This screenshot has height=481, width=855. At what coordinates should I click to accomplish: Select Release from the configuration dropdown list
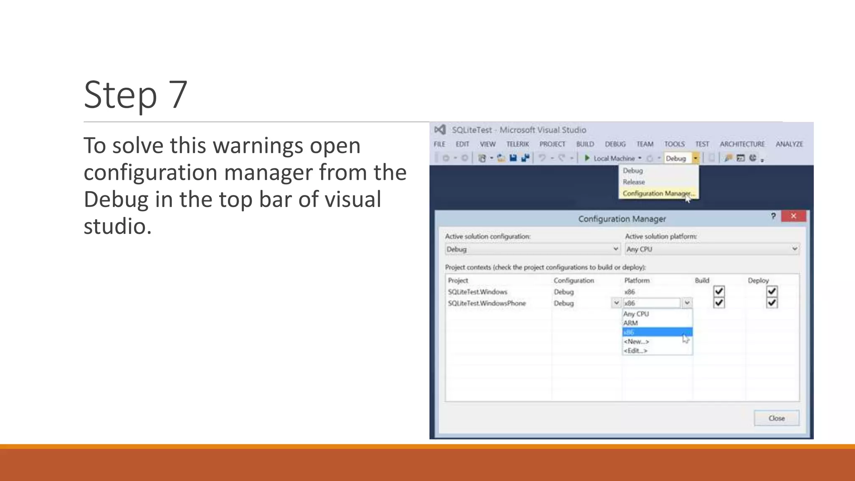[658, 182]
